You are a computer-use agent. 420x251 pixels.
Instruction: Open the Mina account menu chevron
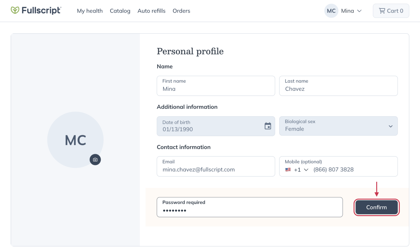[x=360, y=11]
